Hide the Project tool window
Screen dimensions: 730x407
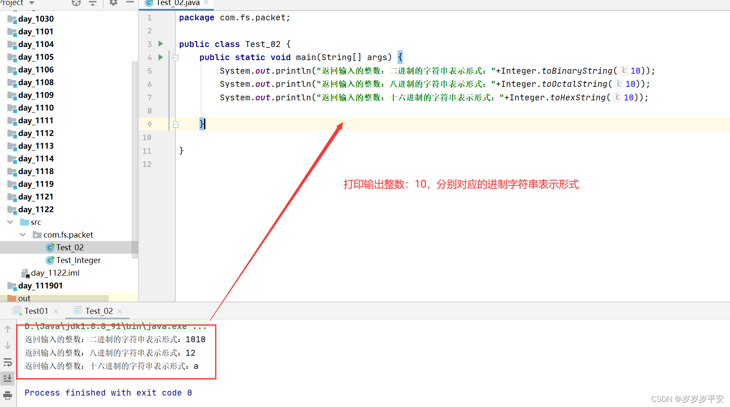tap(130, 3)
